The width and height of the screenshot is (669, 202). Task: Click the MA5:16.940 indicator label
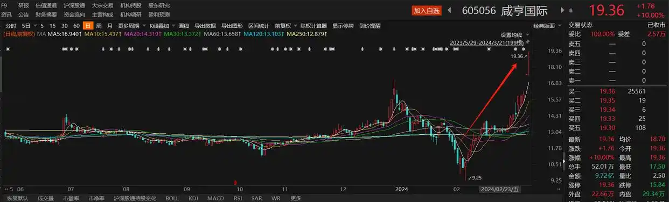[65, 34]
